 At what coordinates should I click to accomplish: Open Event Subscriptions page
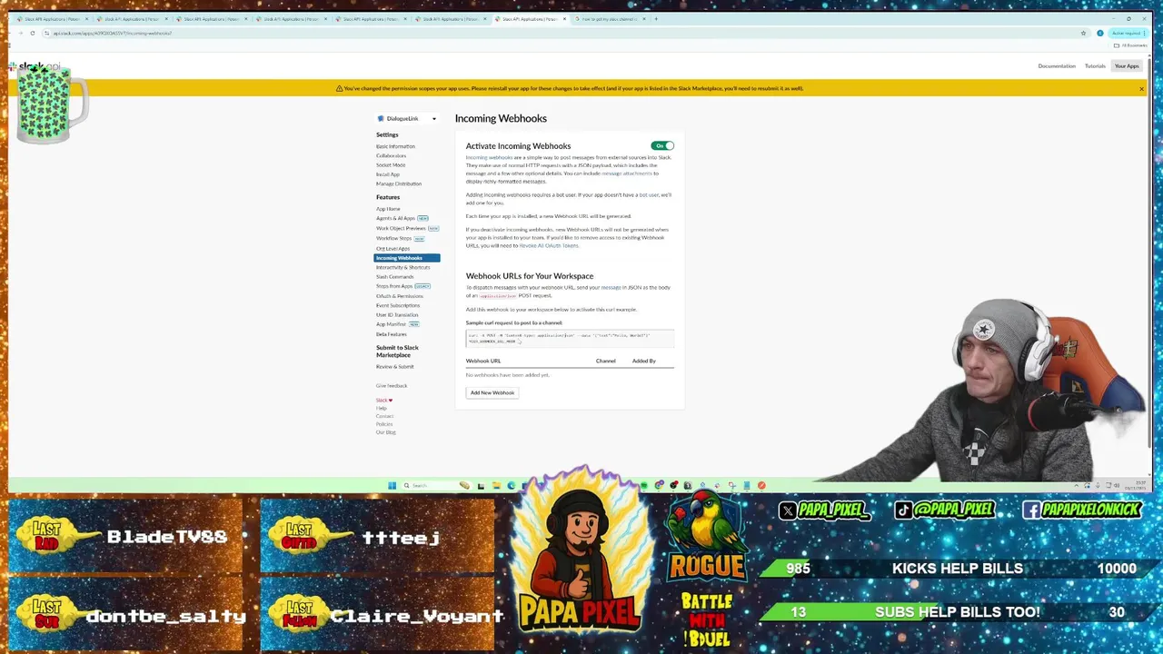(398, 305)
